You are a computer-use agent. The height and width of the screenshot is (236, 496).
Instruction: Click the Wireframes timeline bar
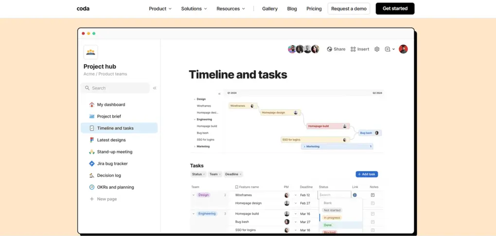click(243, 106)
